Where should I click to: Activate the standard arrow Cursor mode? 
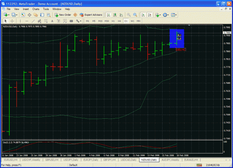tap(6, 21)
